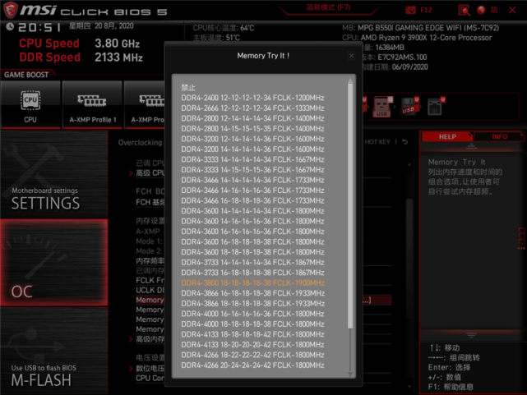Open the OC overclocking section
Image resolution: width=527 pixels, height=395 pixels.
(54, 263)
